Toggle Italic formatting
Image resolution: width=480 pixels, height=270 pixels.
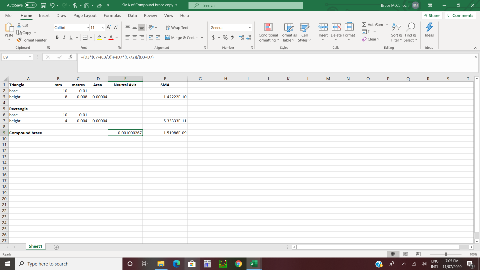64,37
